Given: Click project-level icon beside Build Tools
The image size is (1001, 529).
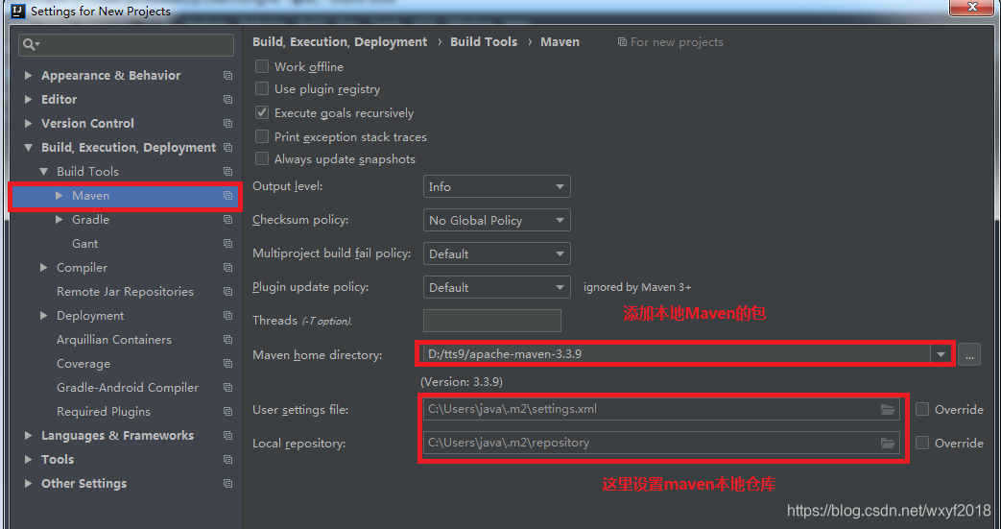Looking at the screenshot, I should 227,171.
